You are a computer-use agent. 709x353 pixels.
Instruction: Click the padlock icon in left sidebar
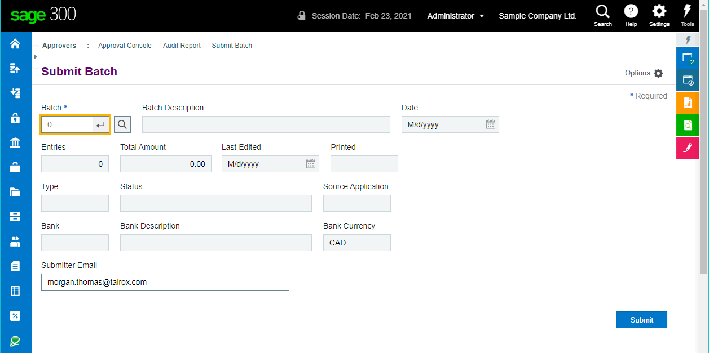click(x=15, y=118)
